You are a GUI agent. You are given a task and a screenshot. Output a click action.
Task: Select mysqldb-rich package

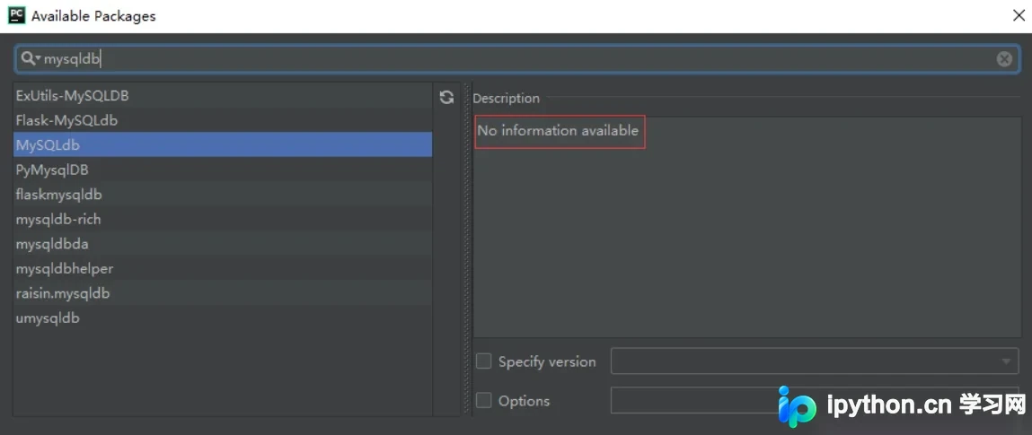(x=223, y=219)
